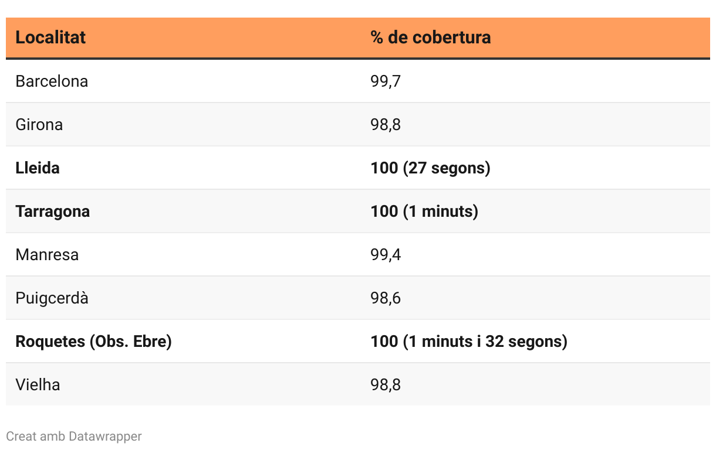The image size is (716, 450).
Task: Click the % de cobertura column header
Action: pos(431,37)
